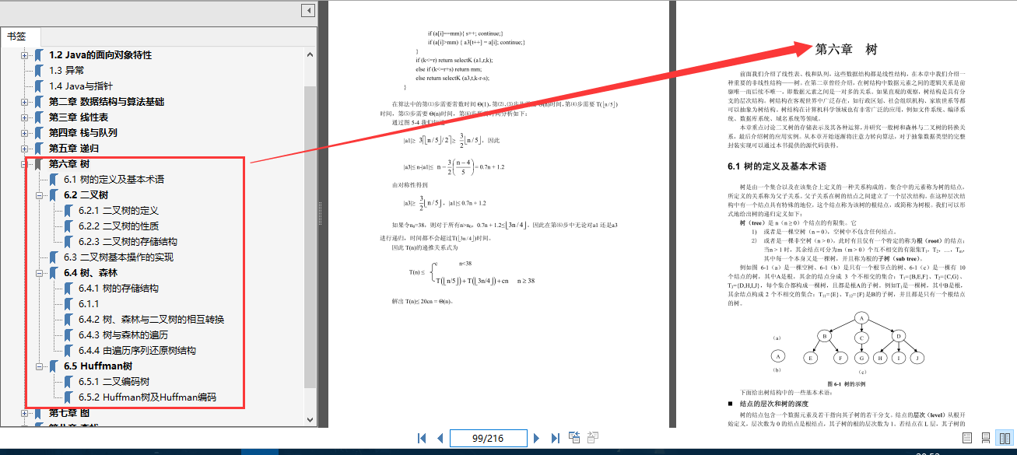Expand the 1.2 Java的面向对象特性 bookmark

pyautogui.click(x=25, y=55)
